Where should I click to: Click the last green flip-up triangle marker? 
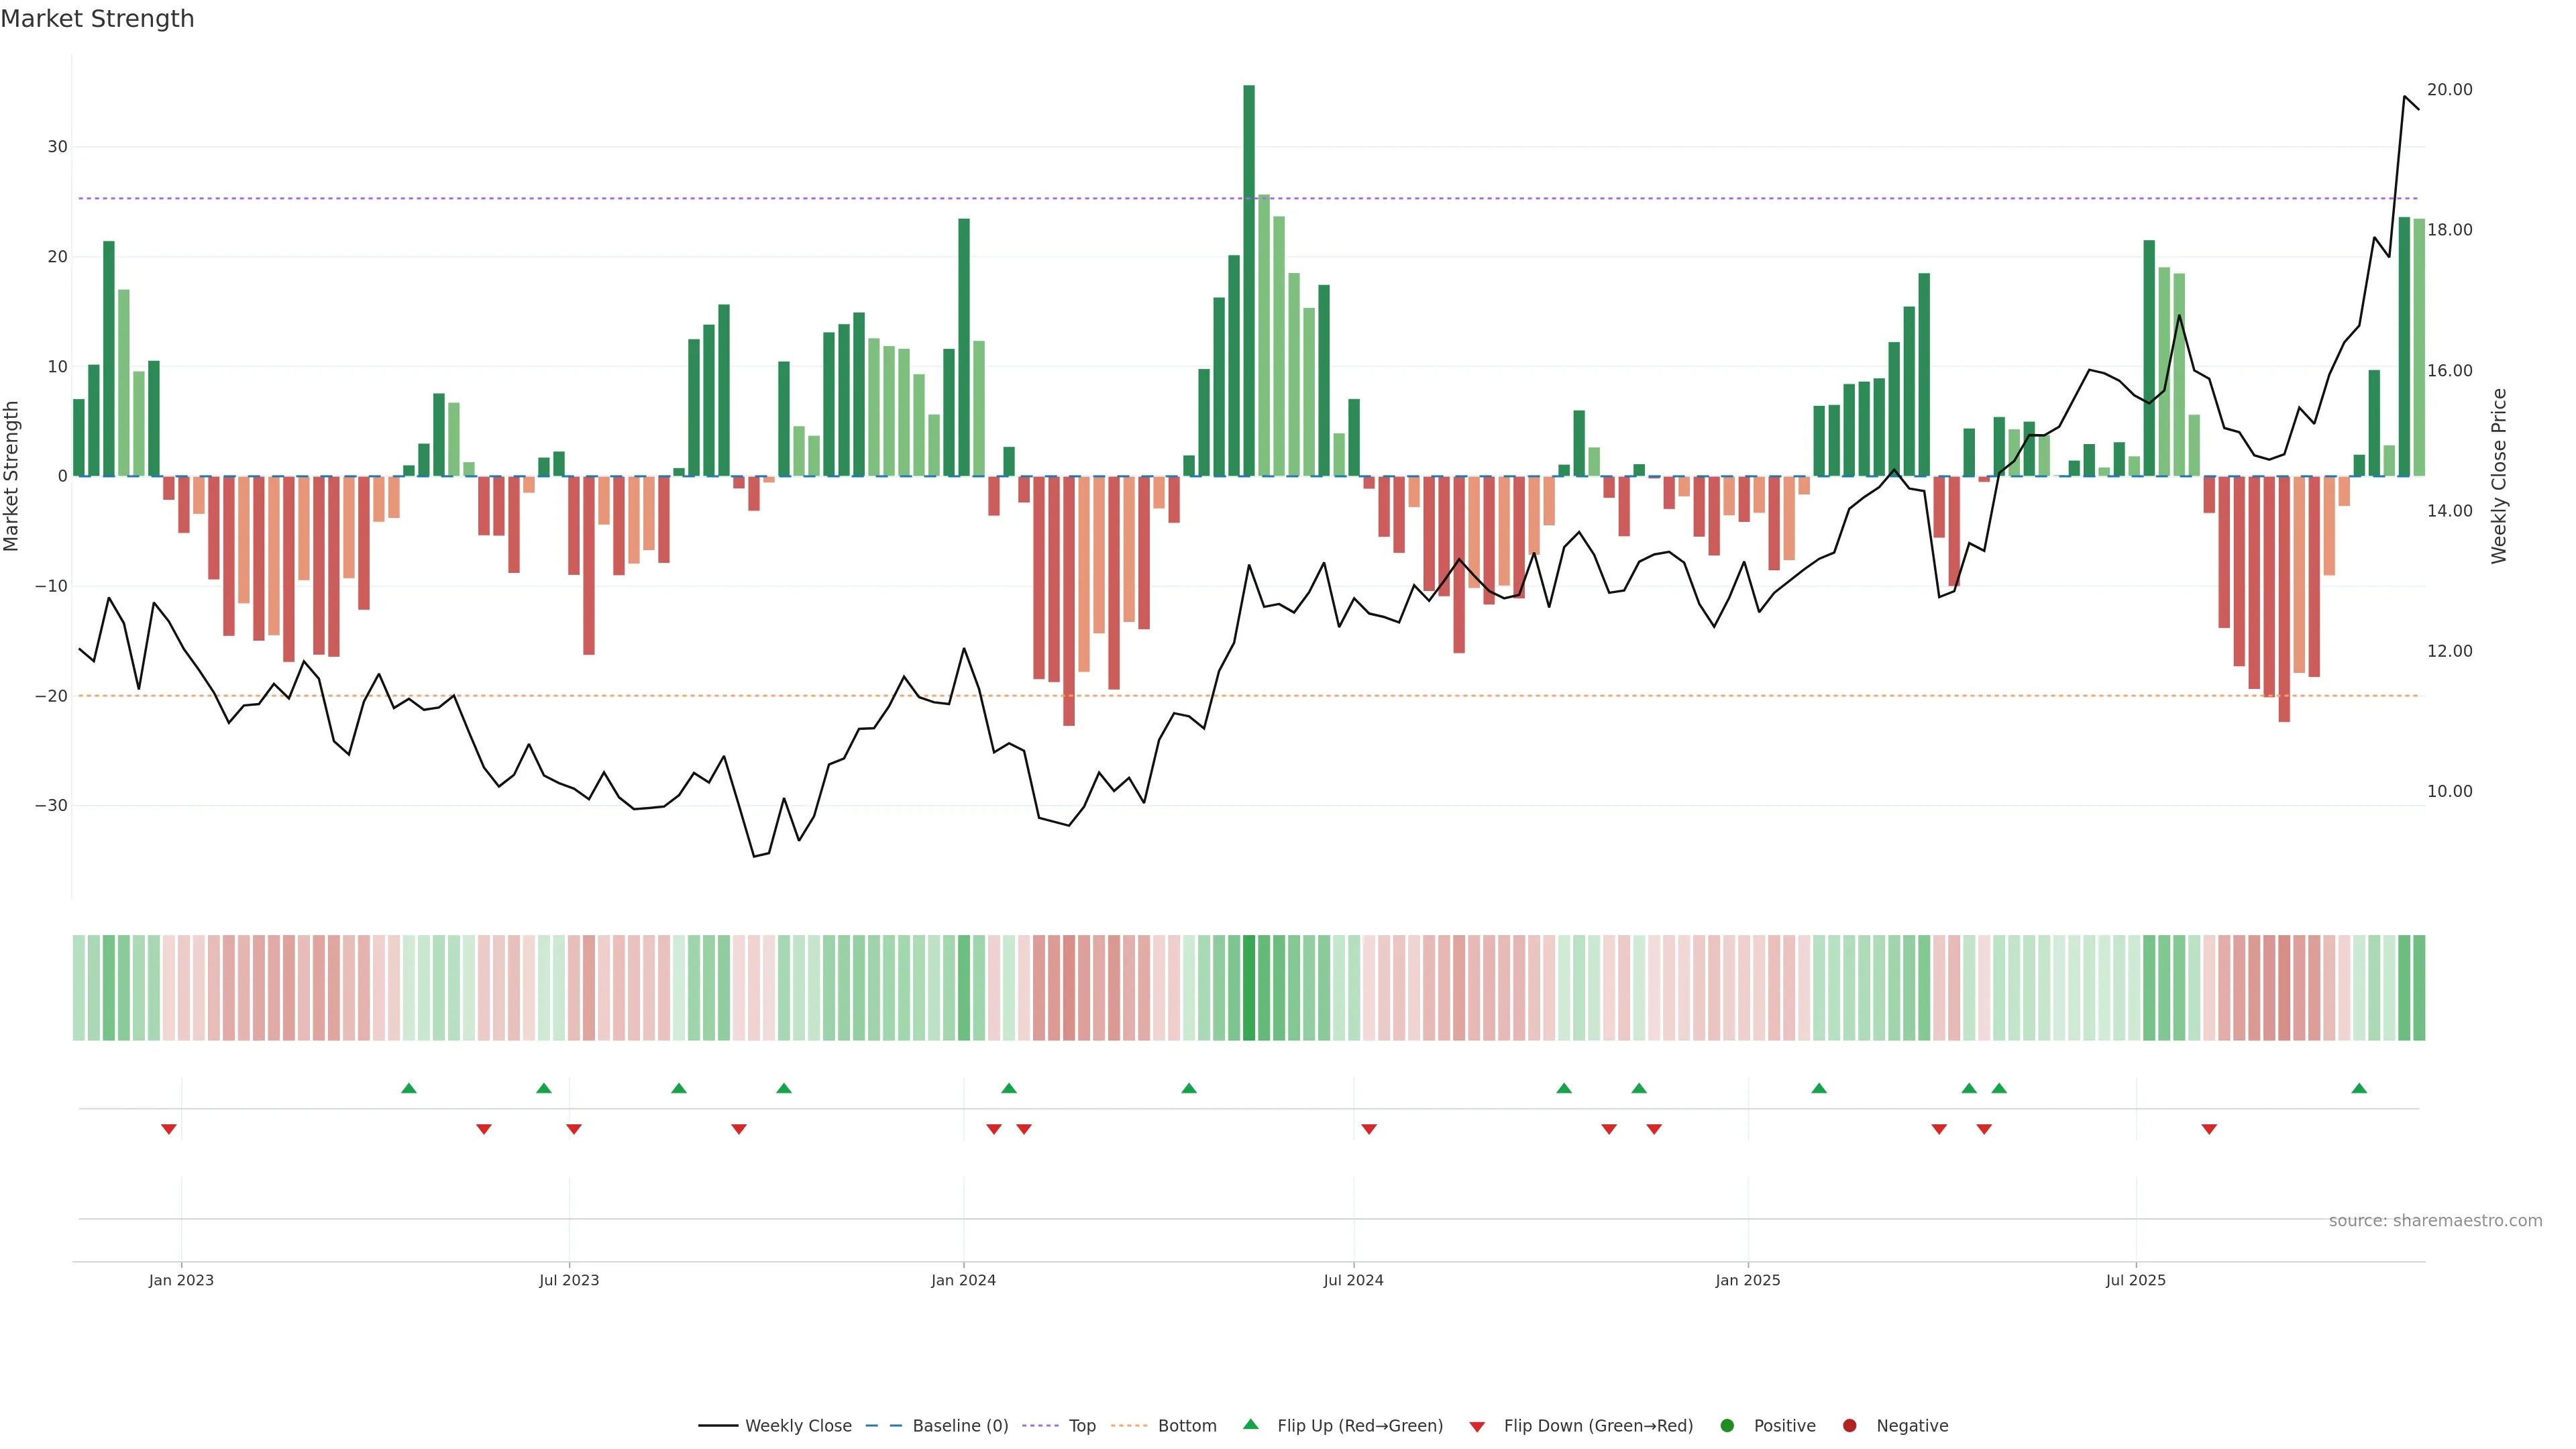[x=2358, y=1088]
